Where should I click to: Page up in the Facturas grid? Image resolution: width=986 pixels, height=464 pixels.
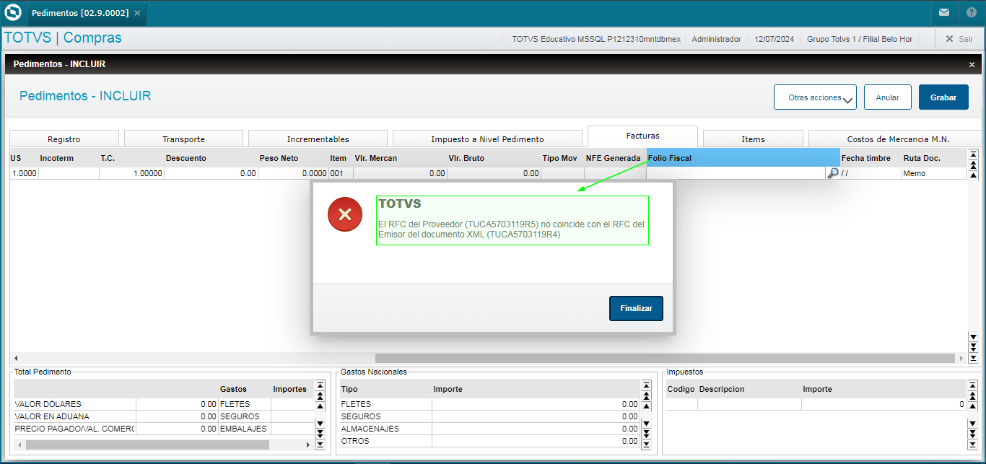(x=973, y=165)
